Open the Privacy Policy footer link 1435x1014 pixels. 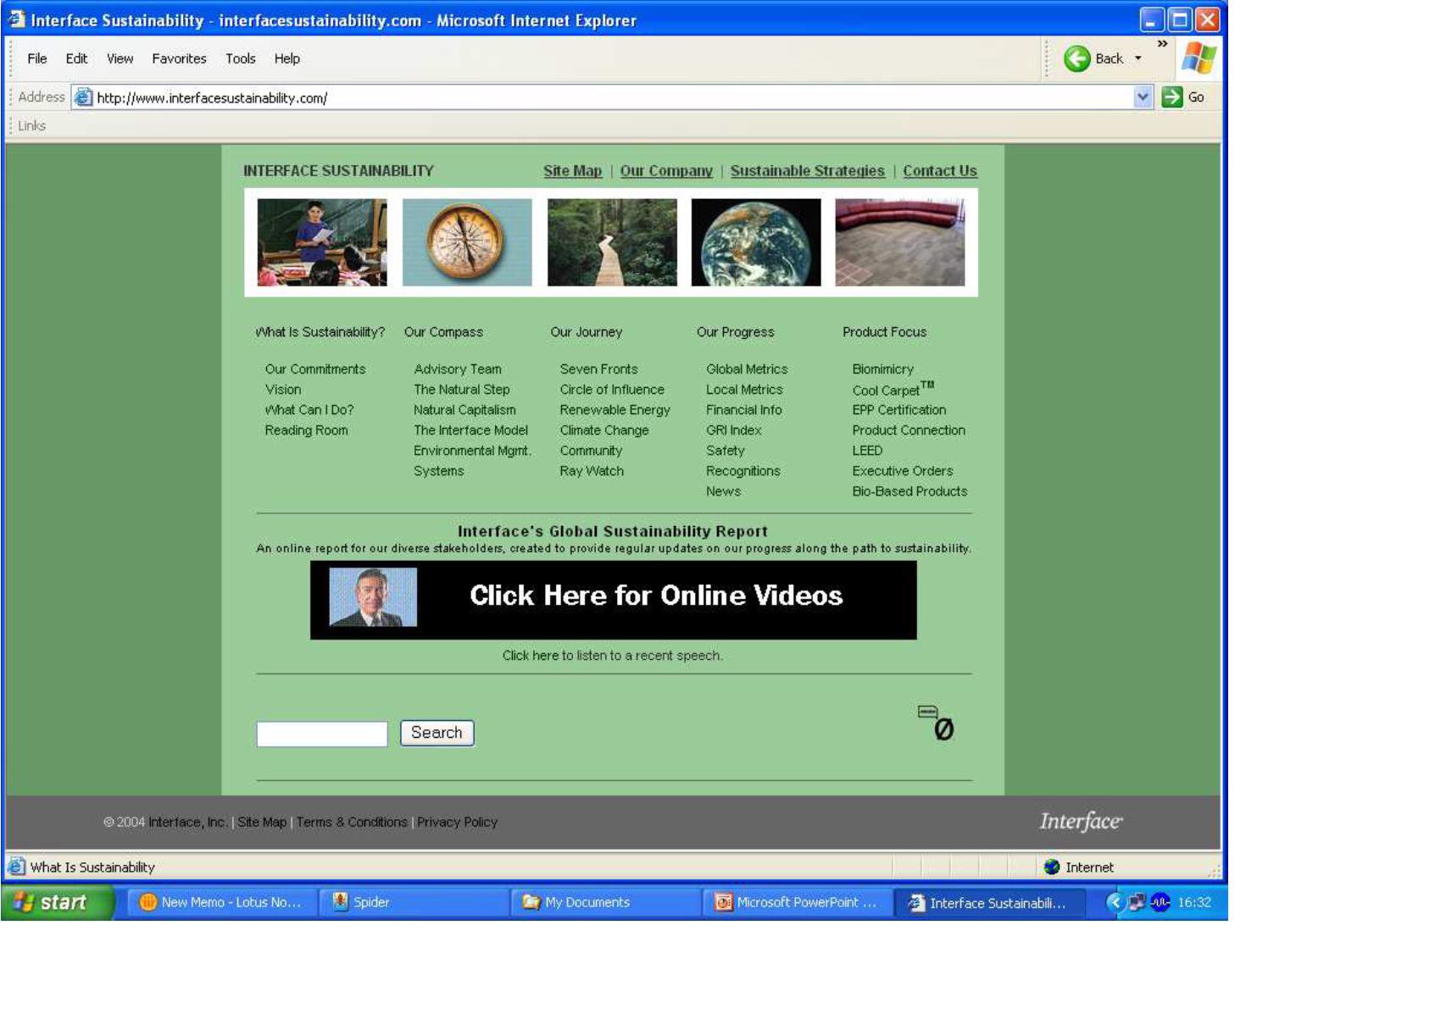[457, 822]
